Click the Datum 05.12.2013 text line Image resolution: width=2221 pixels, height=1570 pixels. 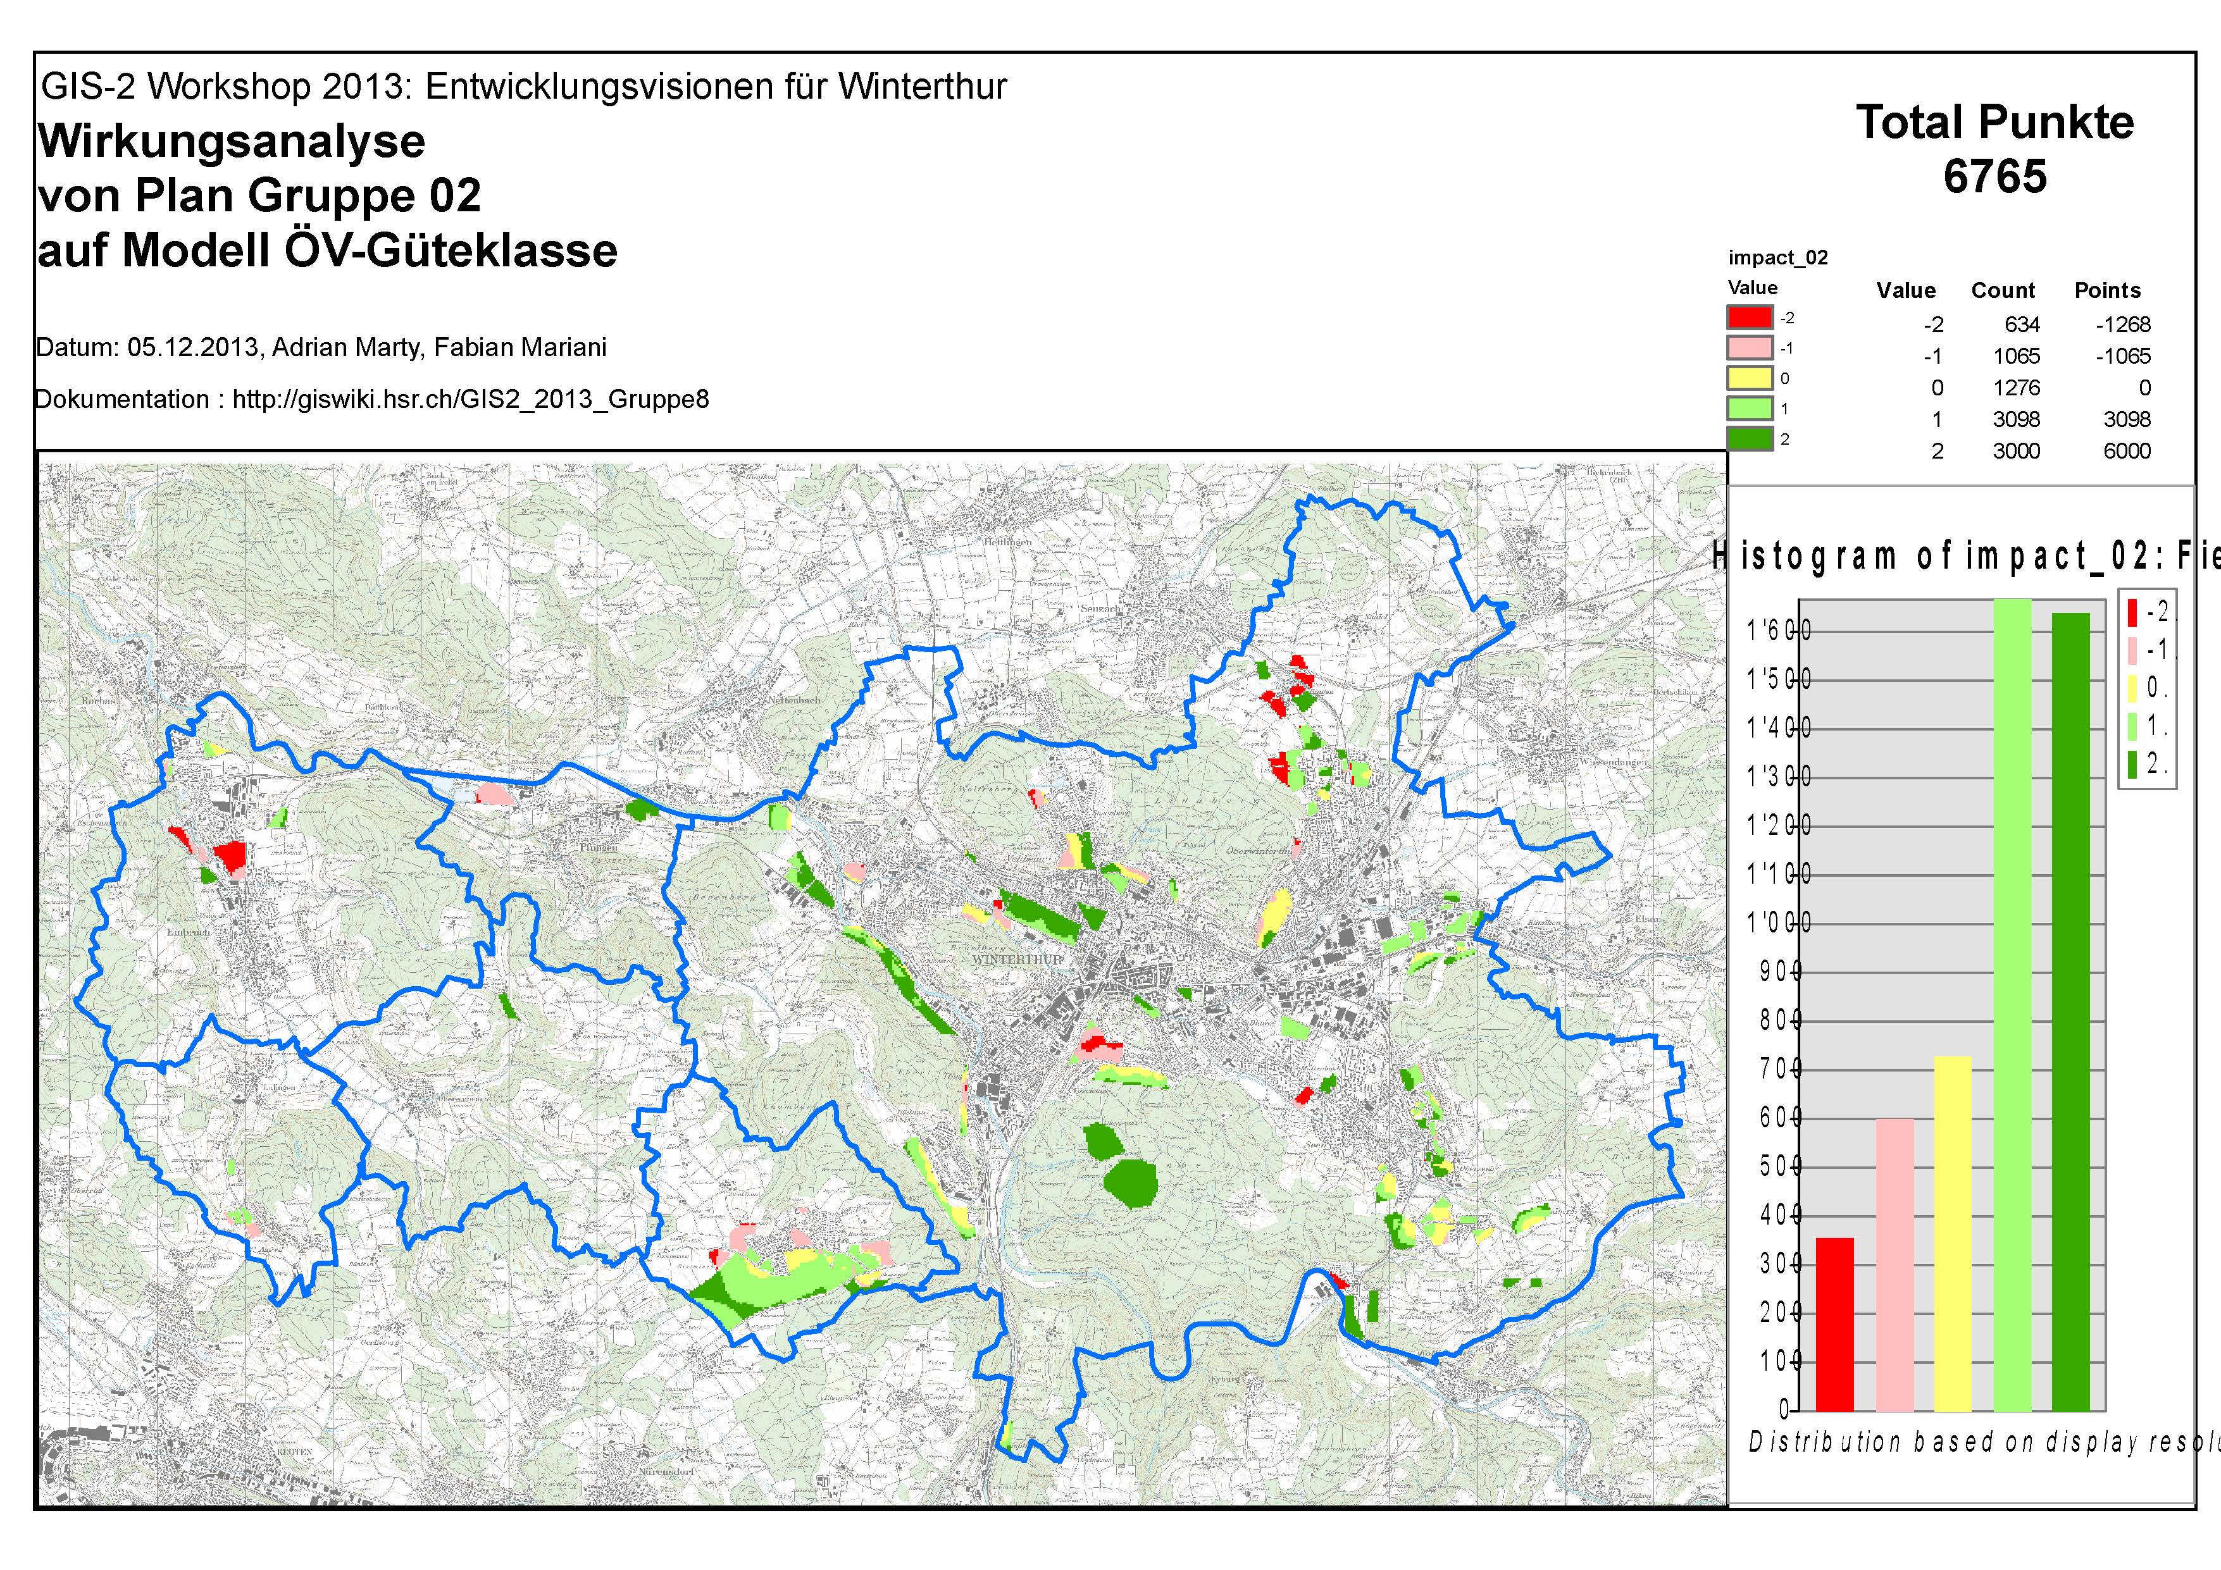coord(321,348)
